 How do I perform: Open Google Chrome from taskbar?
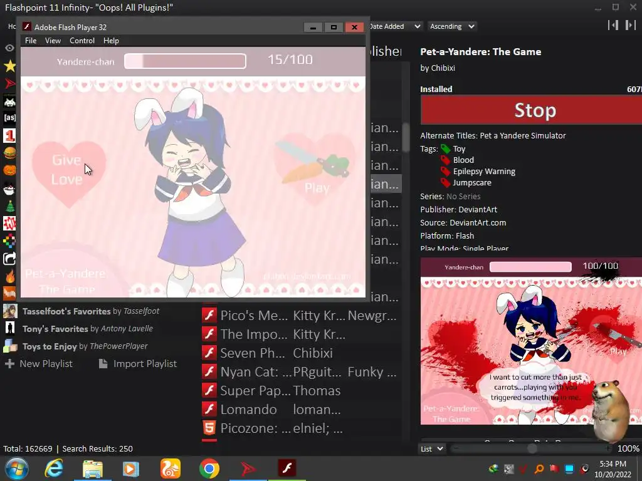(x=209, y=468)
